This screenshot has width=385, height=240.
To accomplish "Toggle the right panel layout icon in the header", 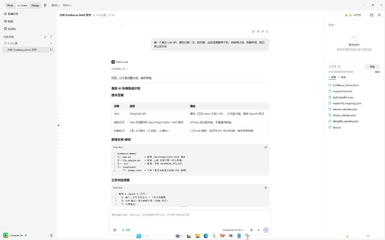I will (x=379, y=15).
